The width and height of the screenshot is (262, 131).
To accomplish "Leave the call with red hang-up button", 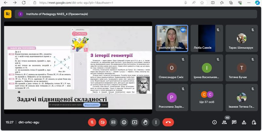I will point(168,122).
